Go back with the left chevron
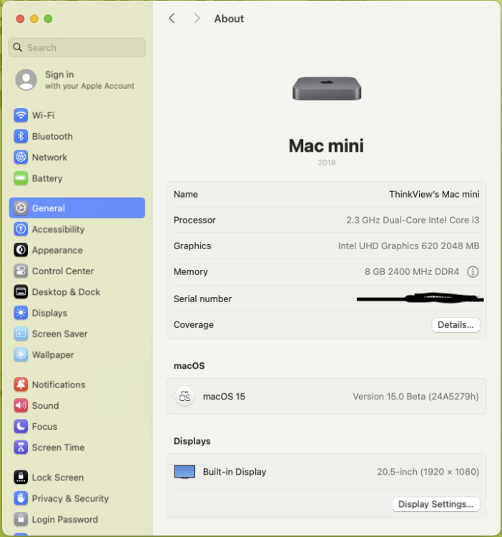The image size is (502, 537). (x=172, y=18)
